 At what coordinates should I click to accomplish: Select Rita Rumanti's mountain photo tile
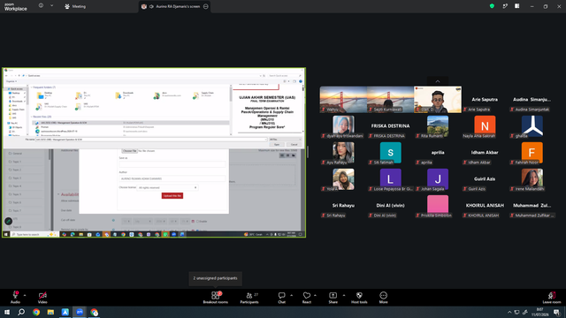[438, 126]
